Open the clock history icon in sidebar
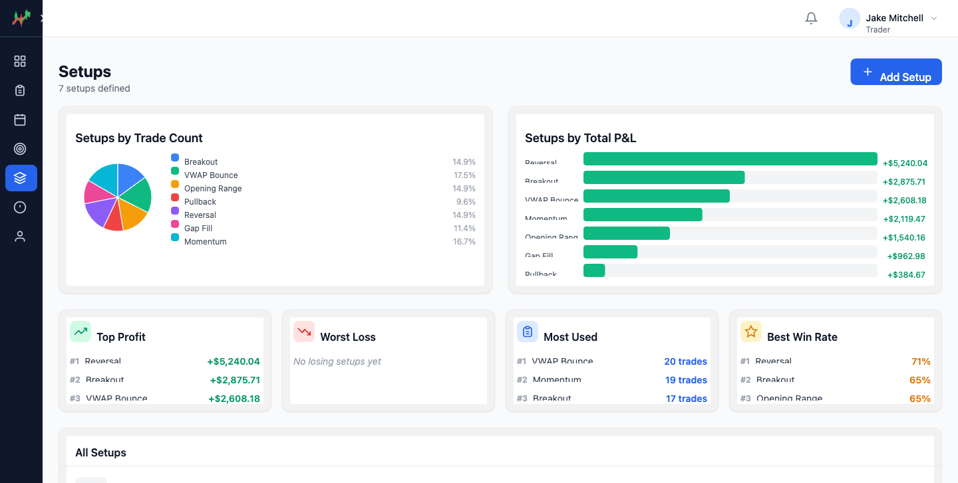The height and width of the screenshot is (483, 958). tap(20, 207)
